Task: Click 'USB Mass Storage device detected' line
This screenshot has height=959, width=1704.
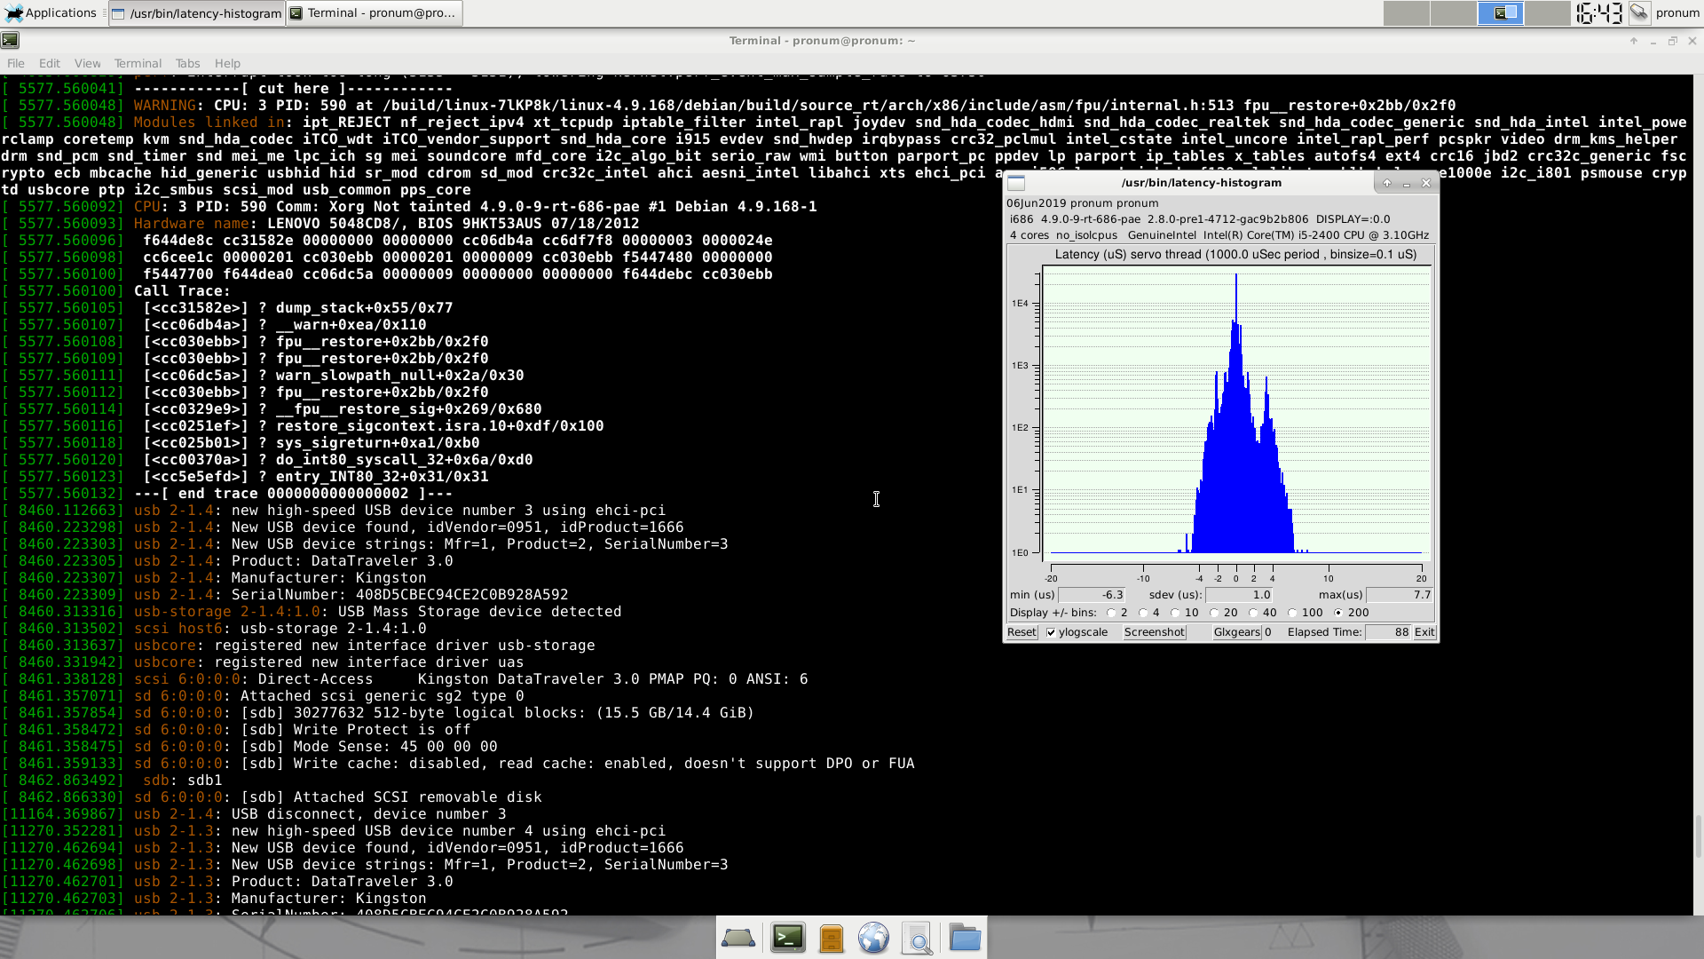Action: coord(479,612)
